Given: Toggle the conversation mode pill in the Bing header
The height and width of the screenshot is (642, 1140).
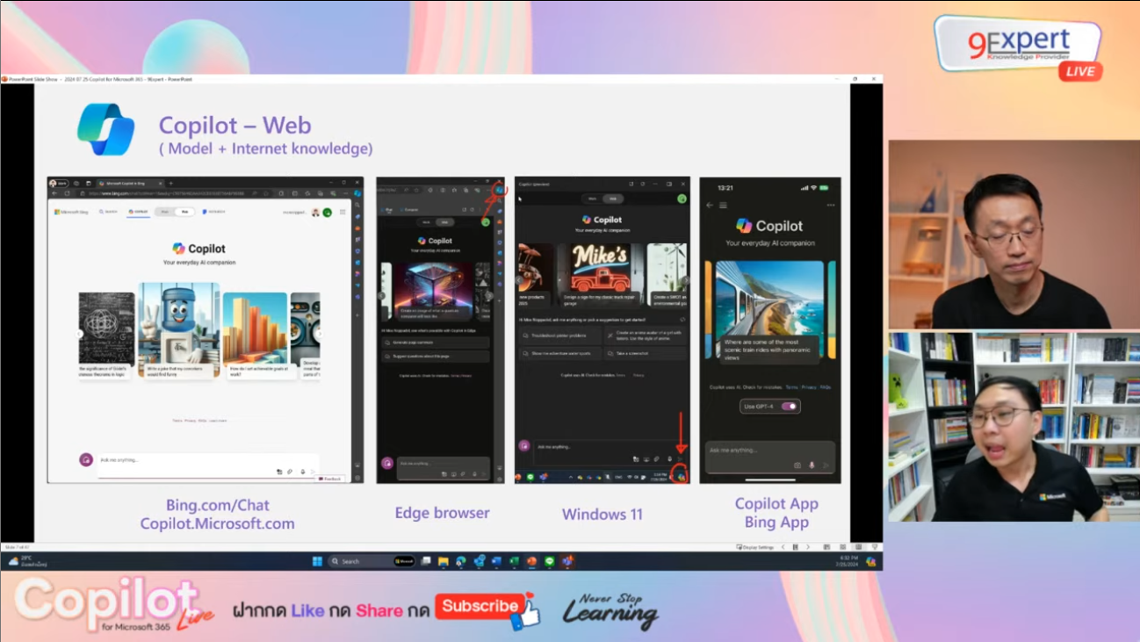Looking at the screenshot, I should coord(175,212).
